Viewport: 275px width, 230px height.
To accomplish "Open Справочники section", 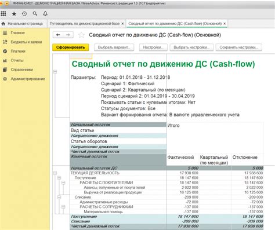I will pos(22,70).
